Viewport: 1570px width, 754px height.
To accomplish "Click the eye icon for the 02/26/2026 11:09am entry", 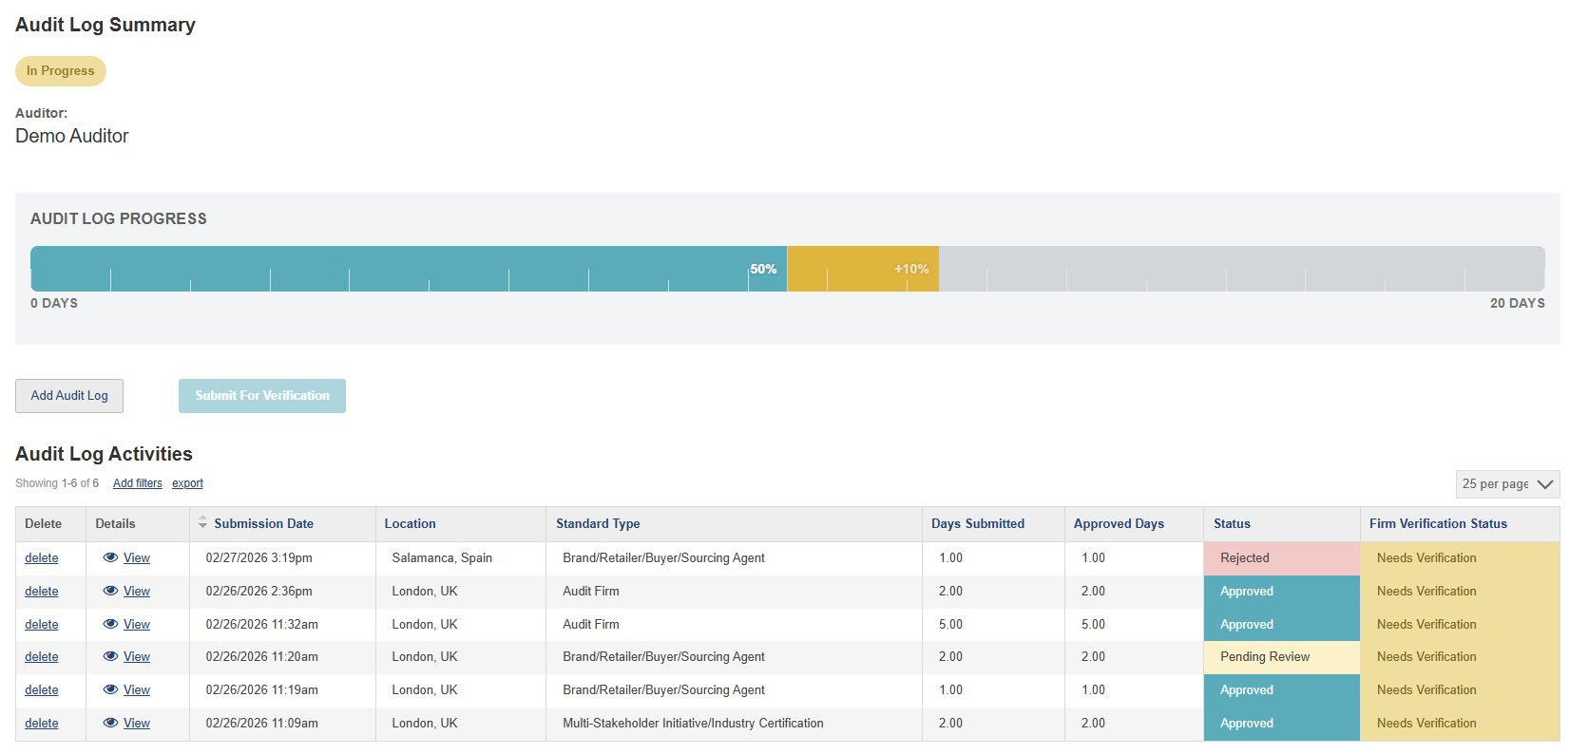I will point(110,723).
